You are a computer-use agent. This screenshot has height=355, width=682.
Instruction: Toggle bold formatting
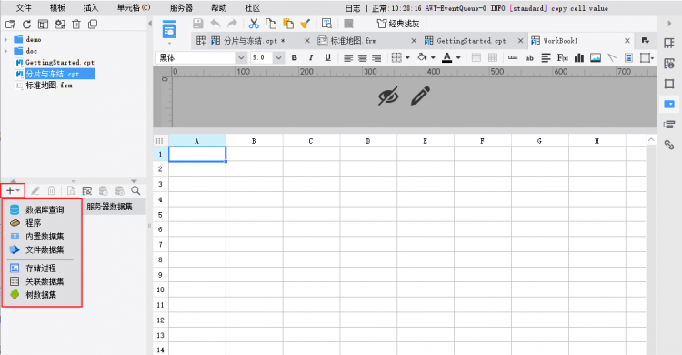(x=295, y=57)
